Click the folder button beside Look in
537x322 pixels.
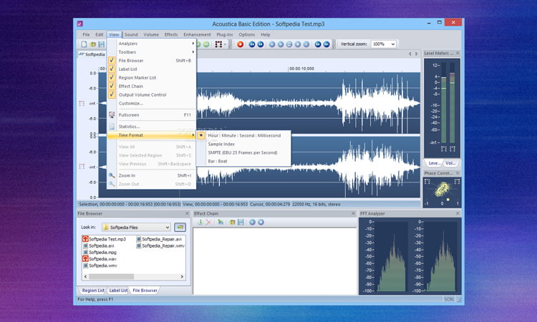click(180, 227)
